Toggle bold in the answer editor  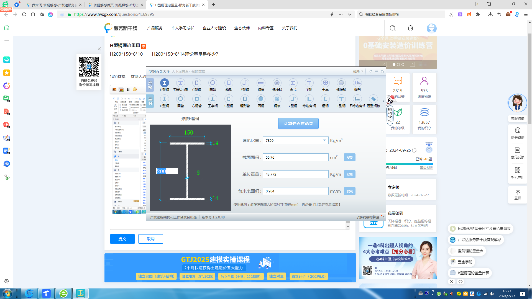(128, 89)
